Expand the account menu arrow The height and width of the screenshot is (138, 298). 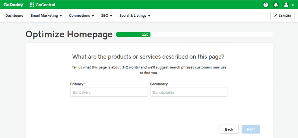pos(292,5)
